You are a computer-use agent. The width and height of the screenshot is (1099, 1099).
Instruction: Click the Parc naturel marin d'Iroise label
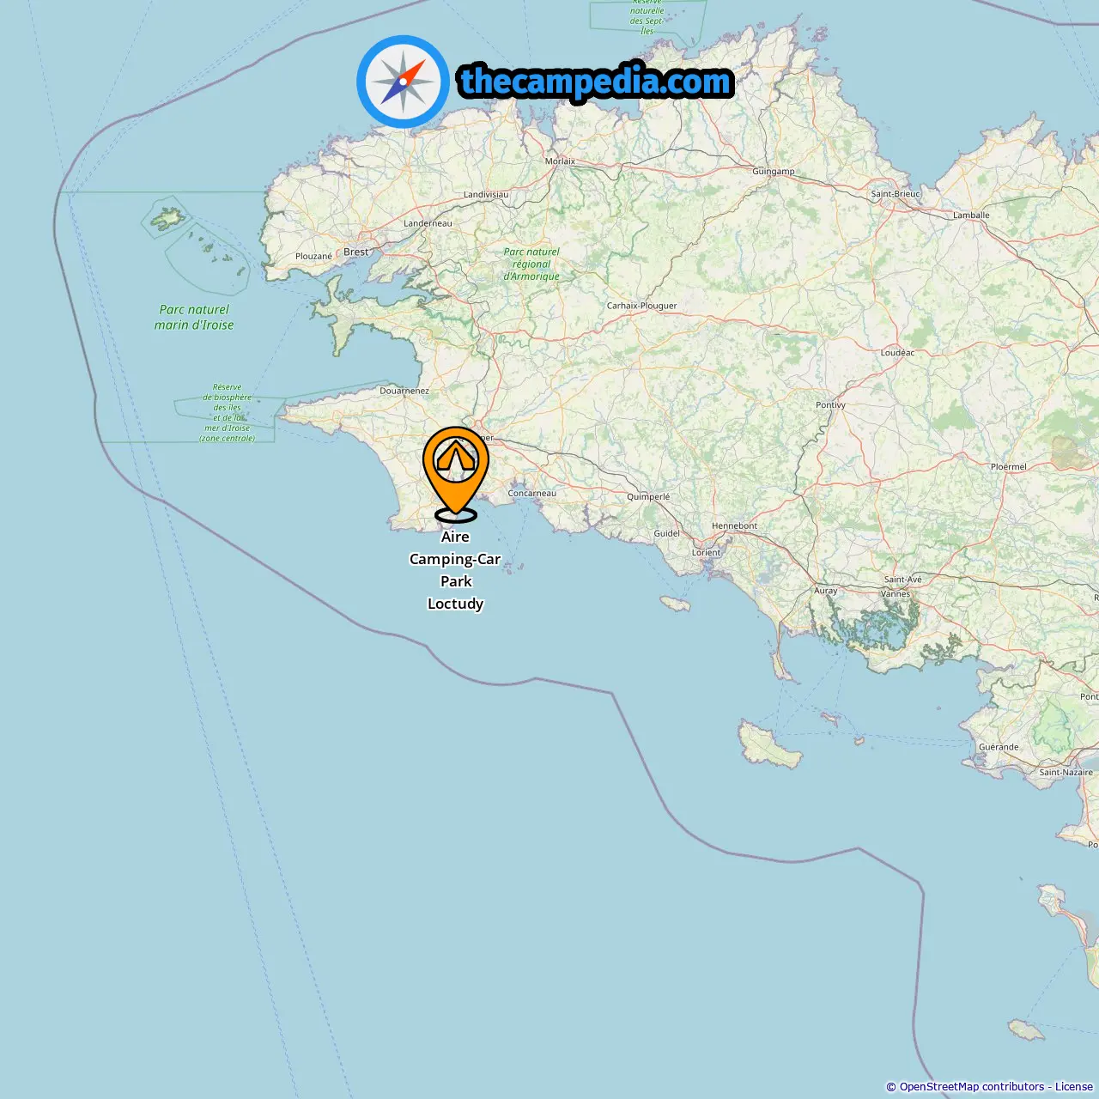click(x=194, y=317)
